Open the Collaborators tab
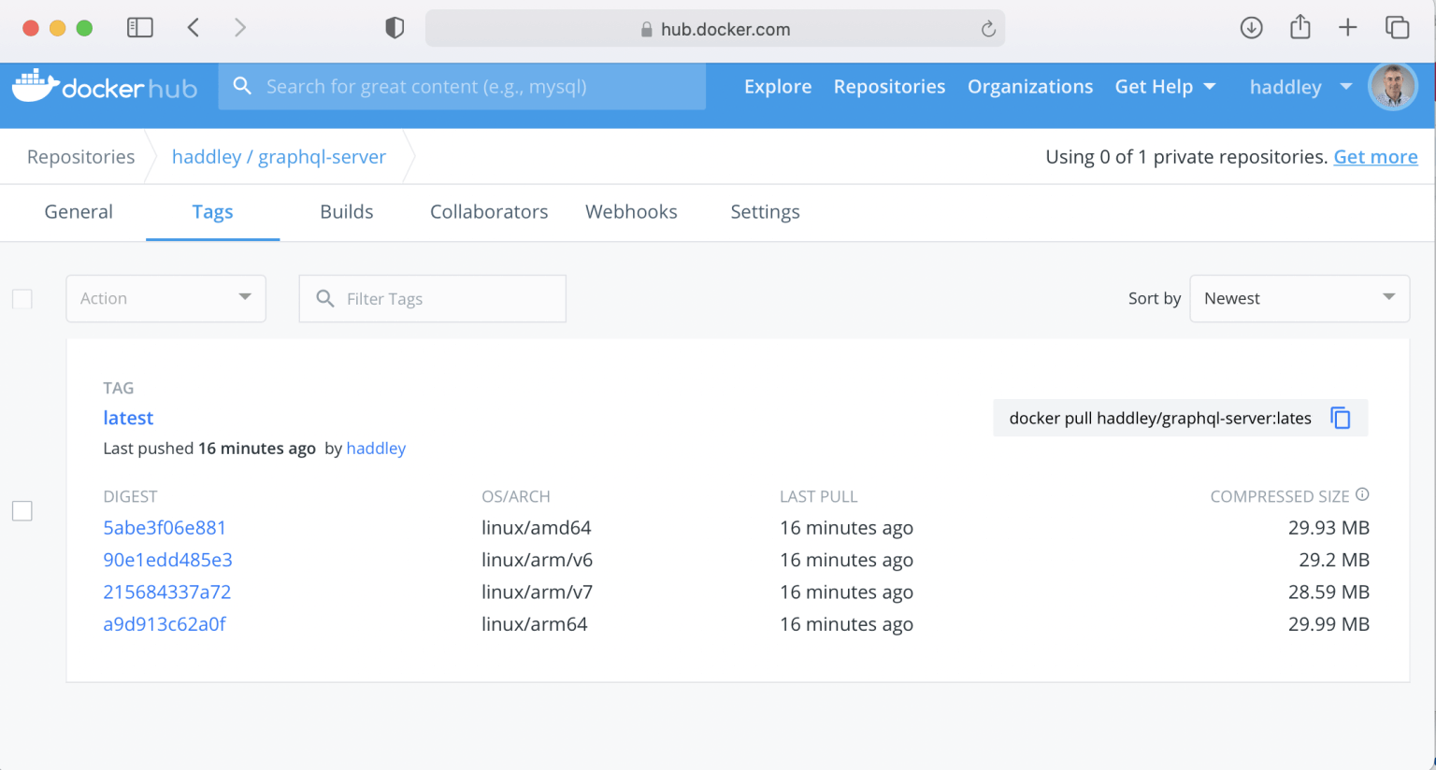The image size is (1436, 770). [x=489, y=212]
